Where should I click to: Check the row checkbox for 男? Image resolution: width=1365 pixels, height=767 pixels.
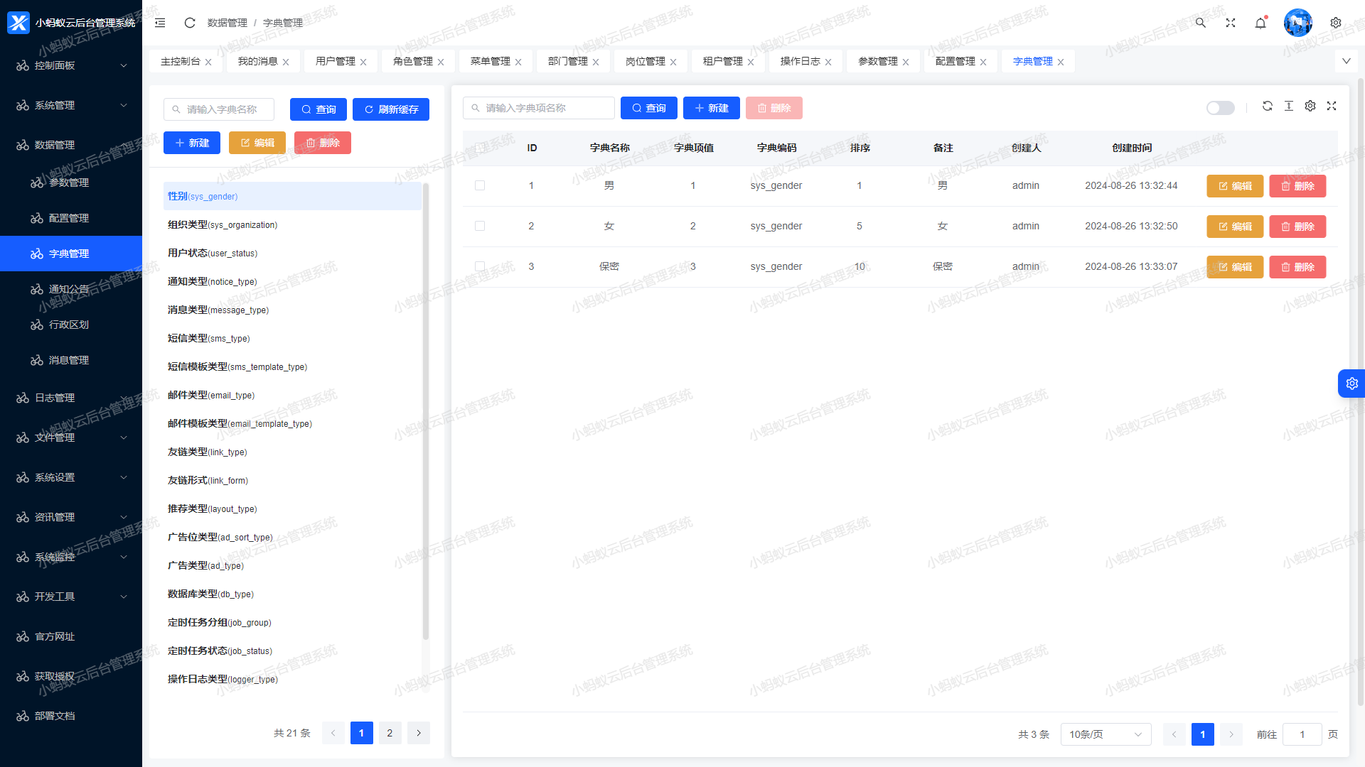[x=480, y=185]
